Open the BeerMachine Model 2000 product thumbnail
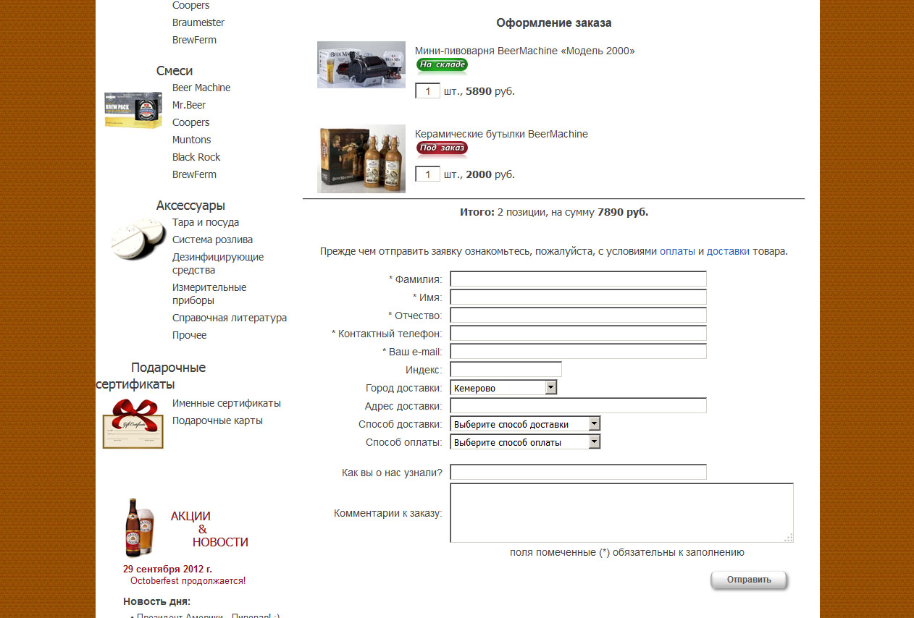 pos(361,64)
